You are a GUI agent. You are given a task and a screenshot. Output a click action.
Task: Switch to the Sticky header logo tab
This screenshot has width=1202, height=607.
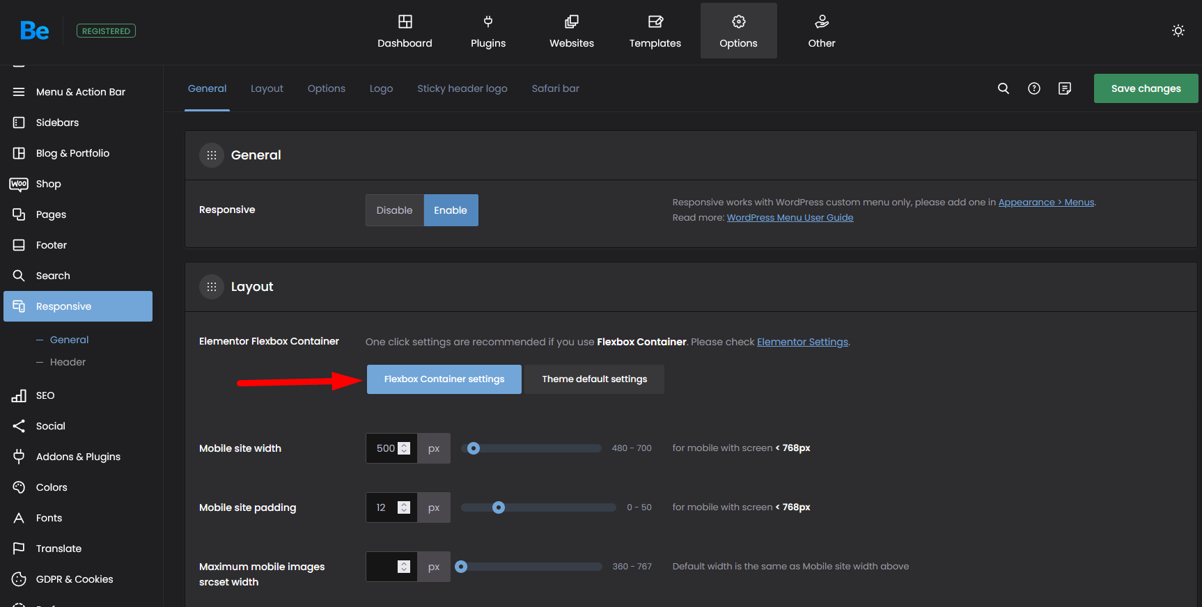(x=462, y=88)
